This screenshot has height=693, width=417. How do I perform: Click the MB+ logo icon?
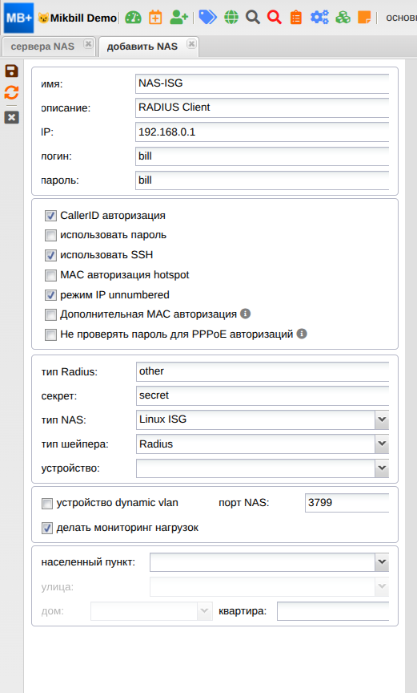(x=18, y=18)
